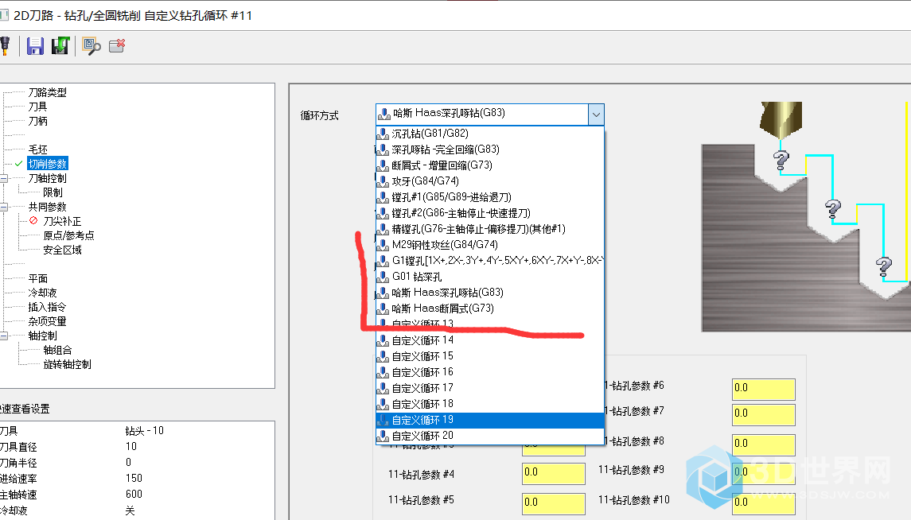Open 刀尖补正 tree node
The image size is (911, 520).
(x=62, y=222)
